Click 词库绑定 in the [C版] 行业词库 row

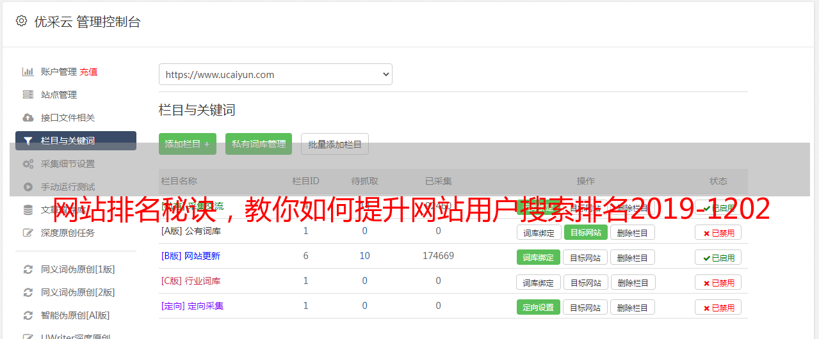539,282
